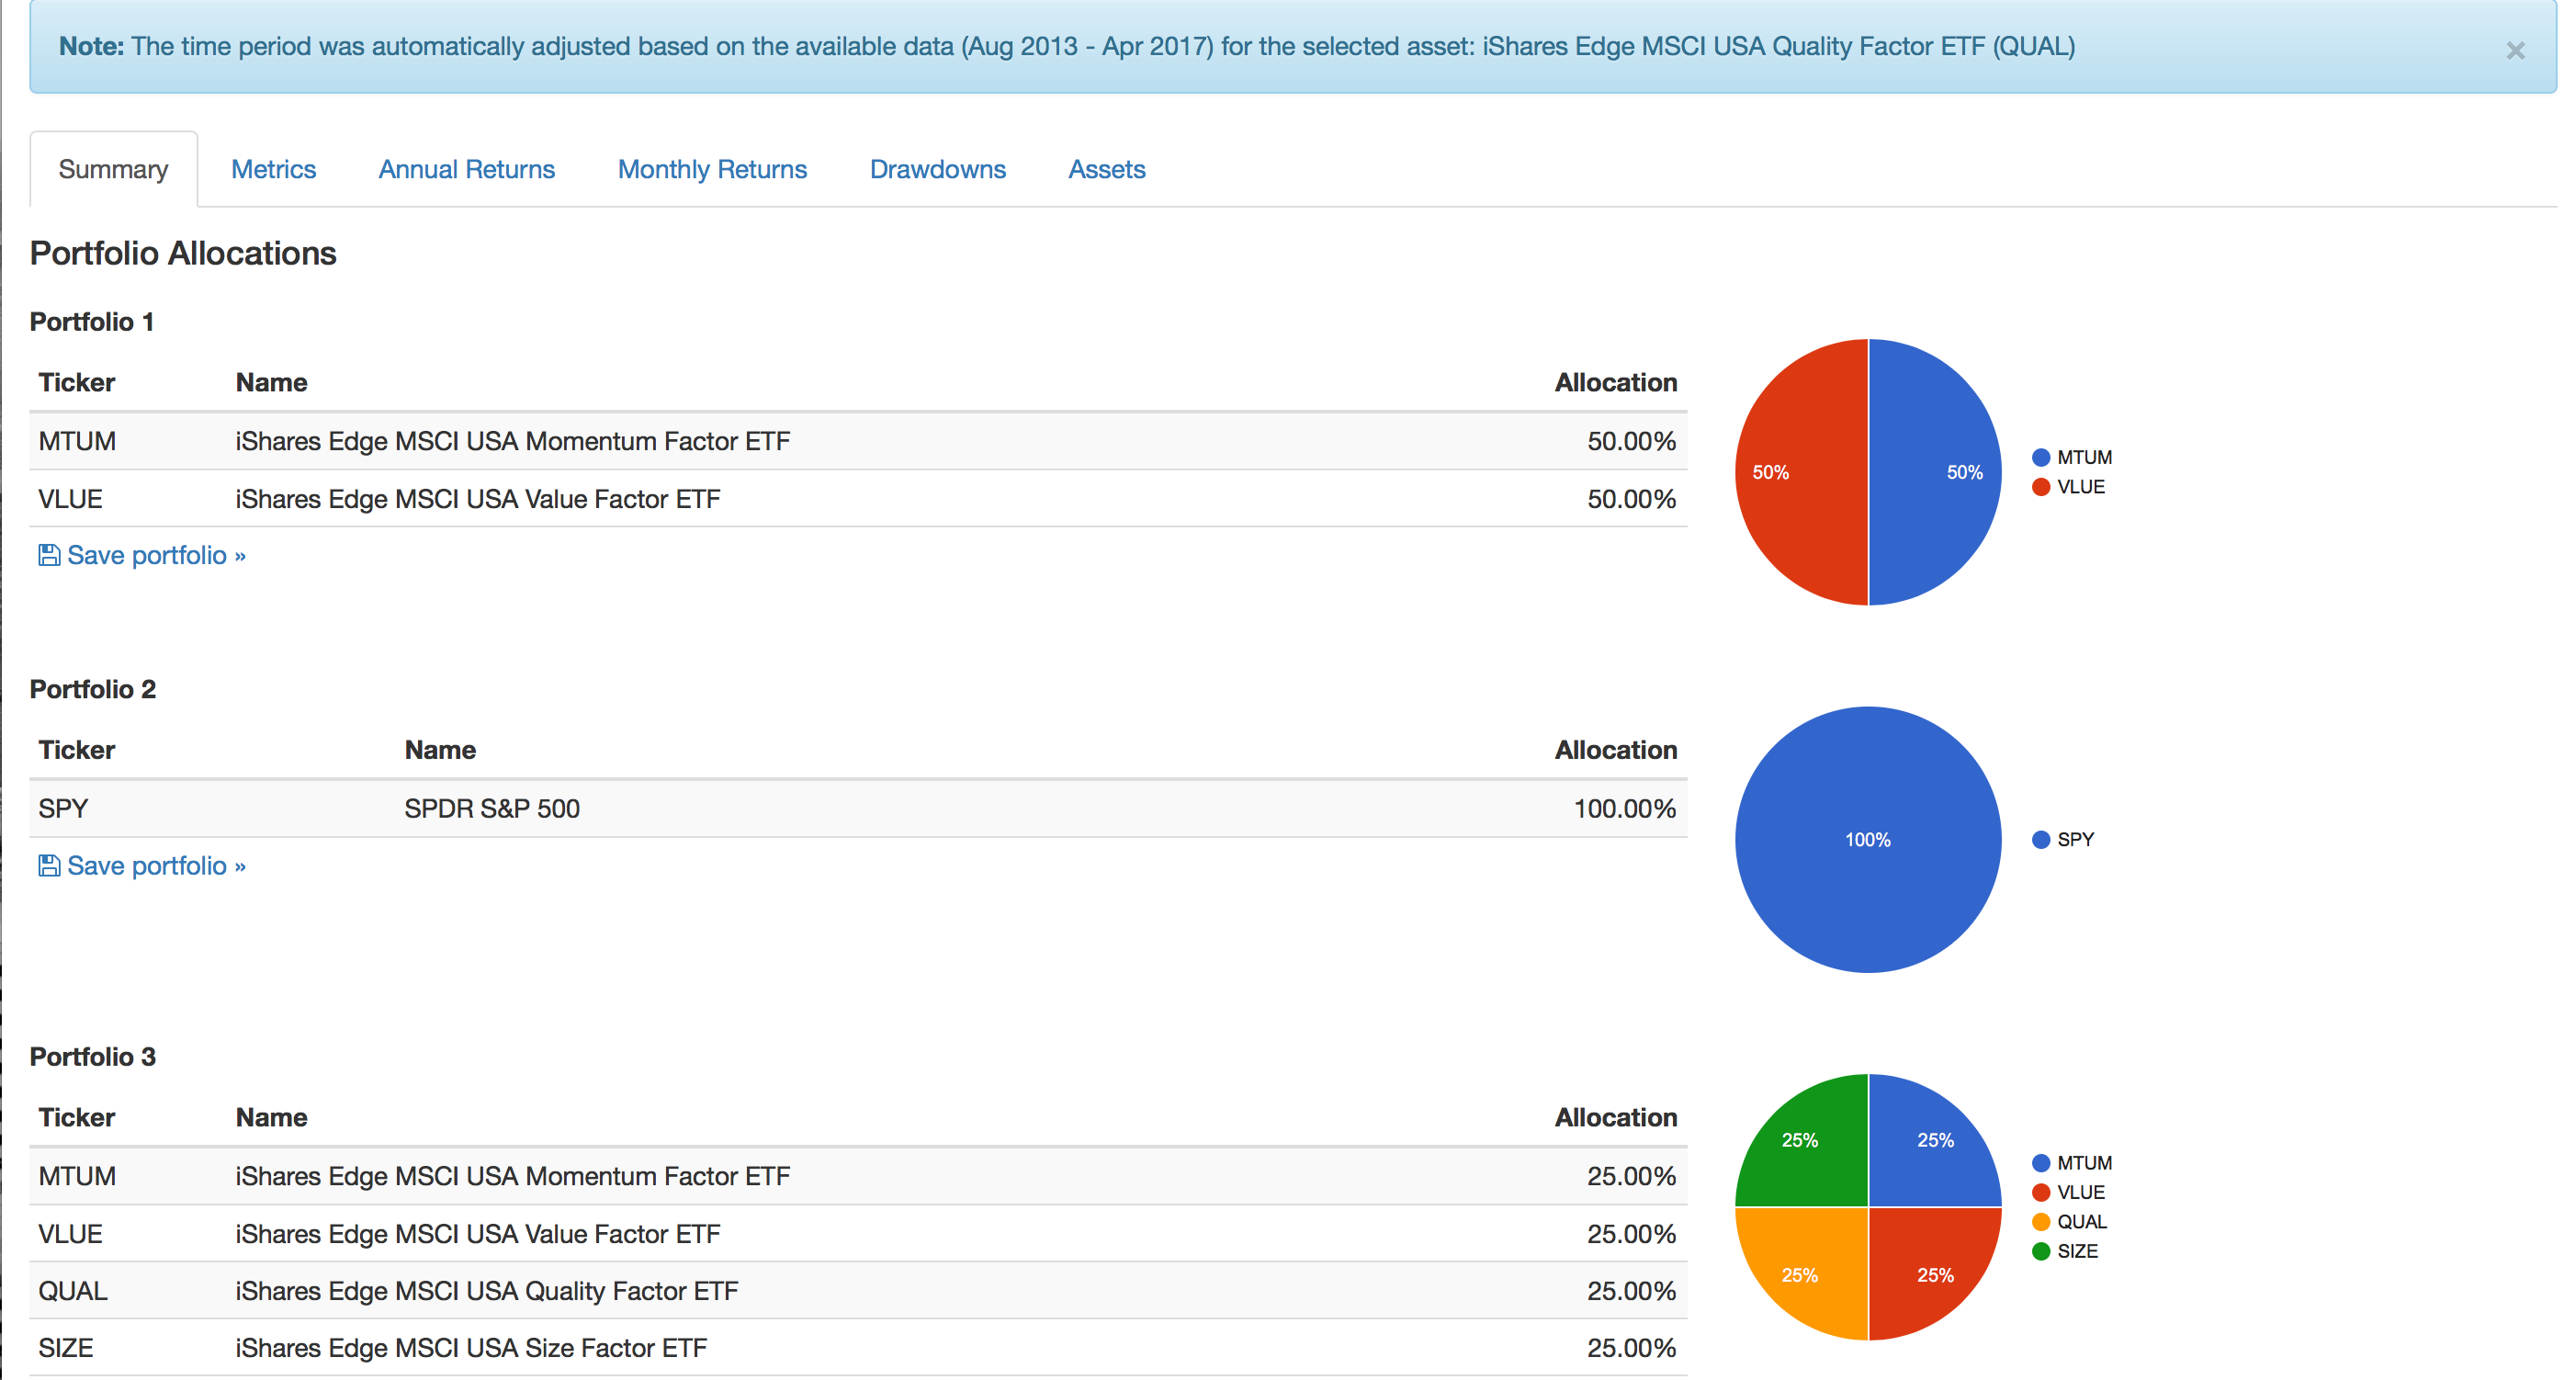
Task: Dismiss the blue note banner
Action: pos(2514,50)
